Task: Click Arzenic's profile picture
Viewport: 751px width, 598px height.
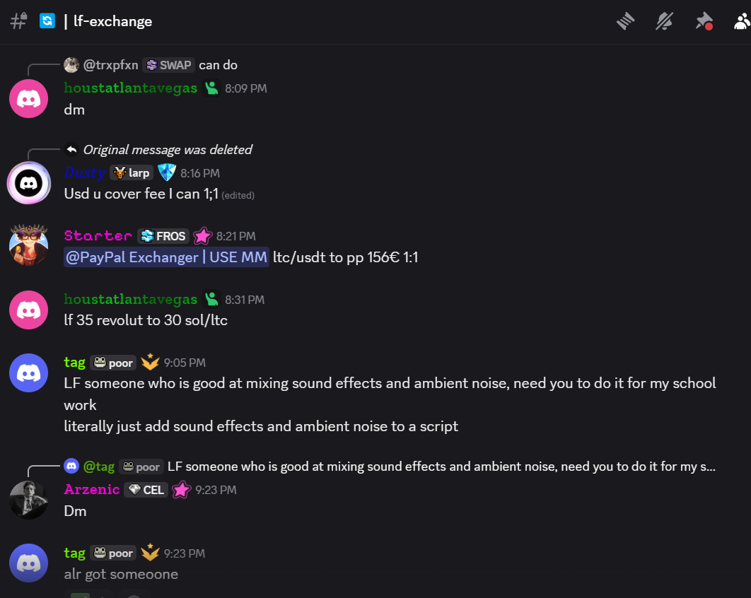Action: coord(28,500)
